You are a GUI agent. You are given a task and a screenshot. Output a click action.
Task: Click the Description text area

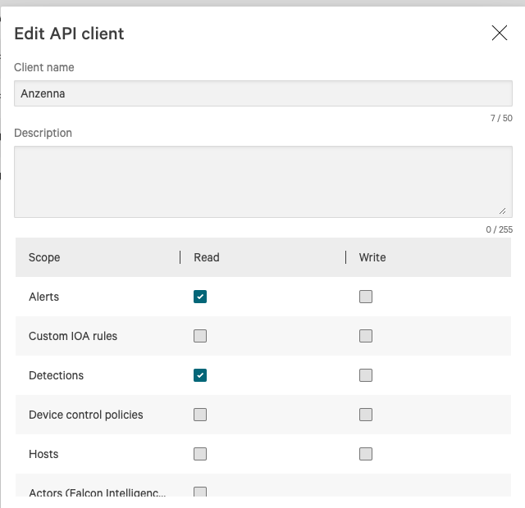point(262,181)
